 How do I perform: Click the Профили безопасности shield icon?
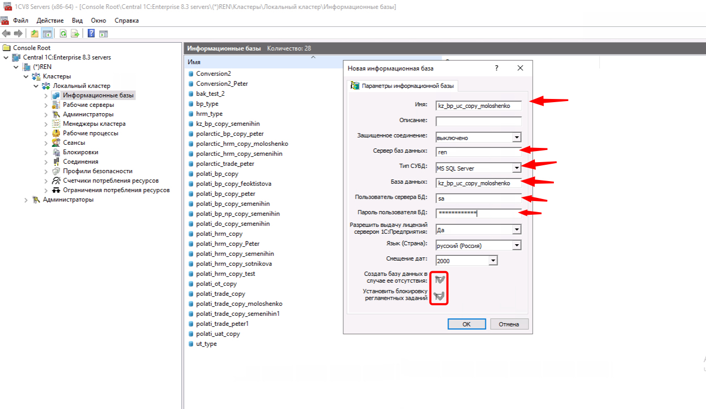point(56,171)
